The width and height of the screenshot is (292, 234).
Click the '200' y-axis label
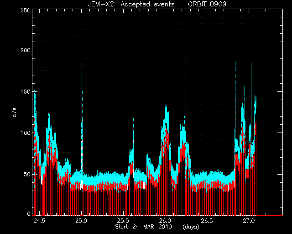pyautogui.click(x=25, y=50)
